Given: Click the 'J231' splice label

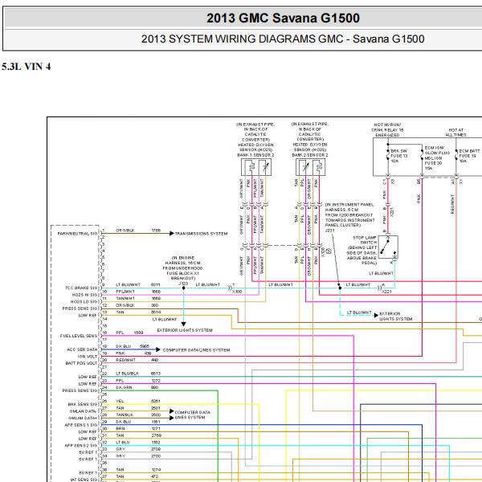Looking at the screenshot, I should pos(329,231).
